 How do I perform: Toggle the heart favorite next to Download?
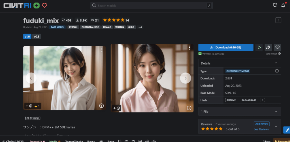coord(278,47)
